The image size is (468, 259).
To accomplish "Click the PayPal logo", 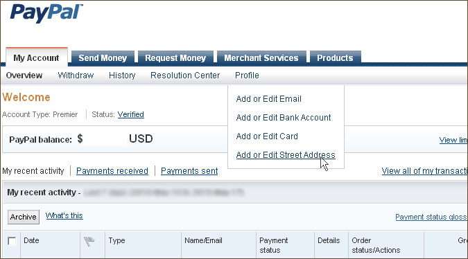I will coord(46,13).
